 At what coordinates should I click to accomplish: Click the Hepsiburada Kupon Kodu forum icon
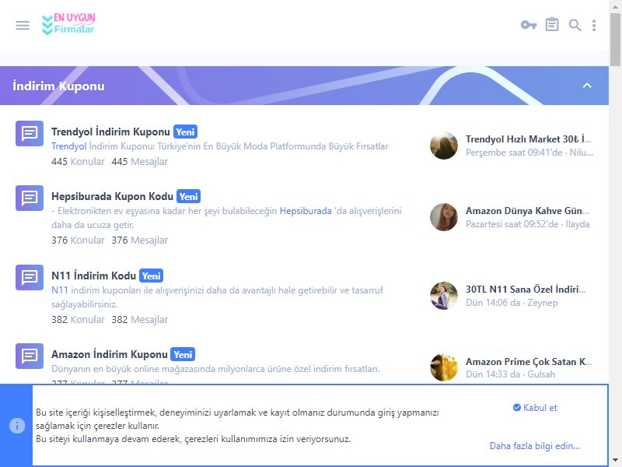(30, 198)
